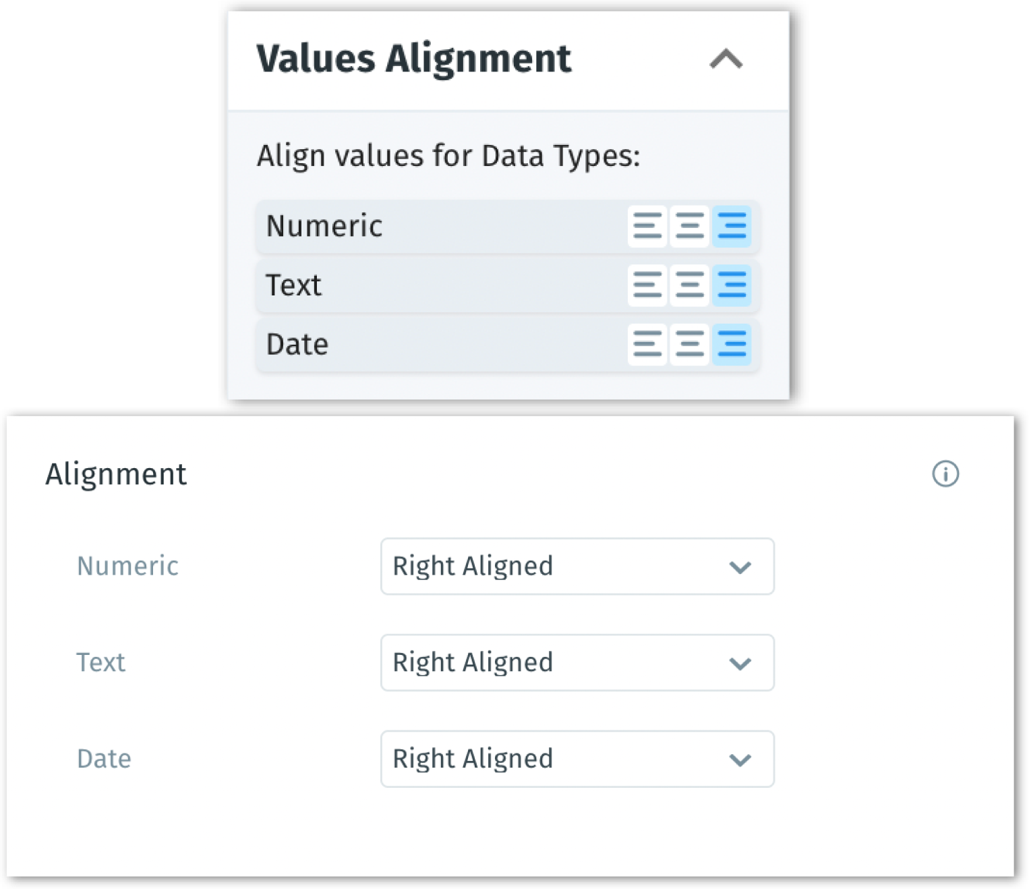Set Numeric values to left alignment icon
The width and height of the screenshot is (1029, 889).
tap(647, 226)
